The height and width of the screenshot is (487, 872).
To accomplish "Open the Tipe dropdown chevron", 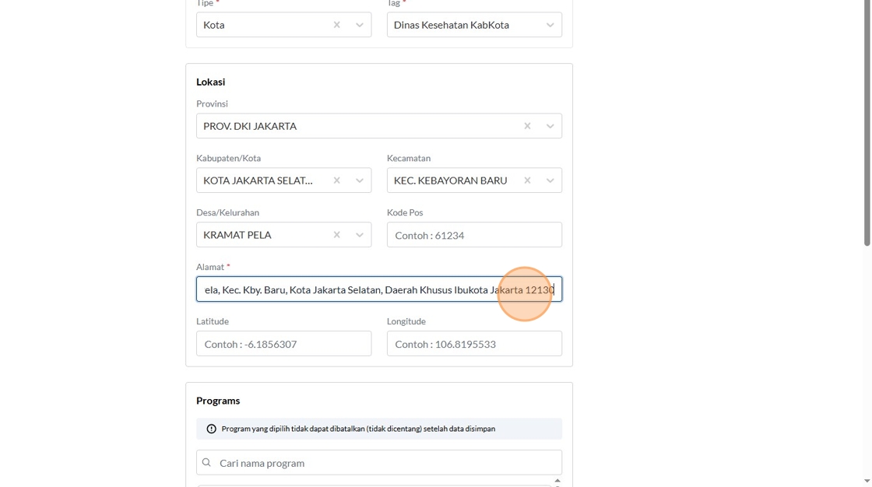I will click(x=360, y=25).
